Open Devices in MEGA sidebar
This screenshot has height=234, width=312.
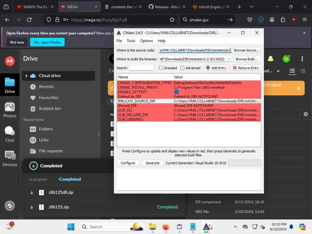tap(9, 158)
